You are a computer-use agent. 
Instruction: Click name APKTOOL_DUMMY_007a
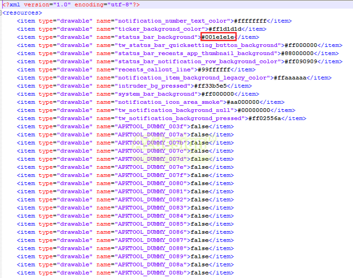151,134
